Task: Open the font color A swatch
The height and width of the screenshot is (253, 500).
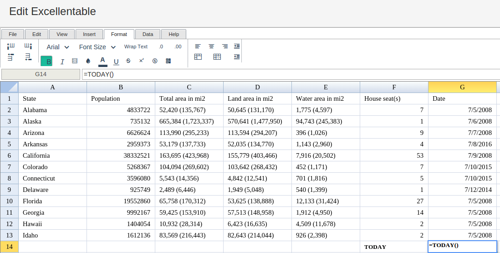Action: coord(102,61)
